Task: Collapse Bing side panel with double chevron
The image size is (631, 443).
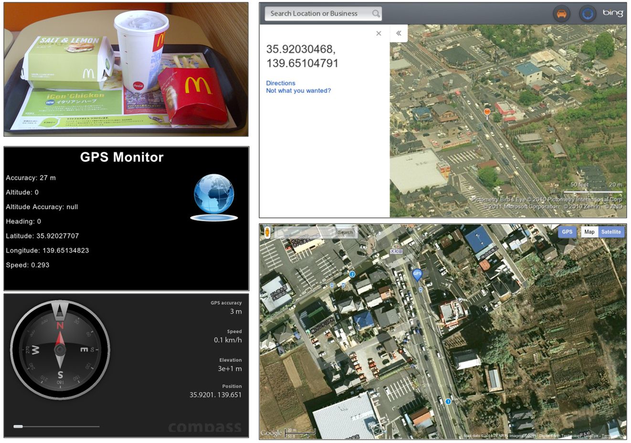Action: click(399, 33)
